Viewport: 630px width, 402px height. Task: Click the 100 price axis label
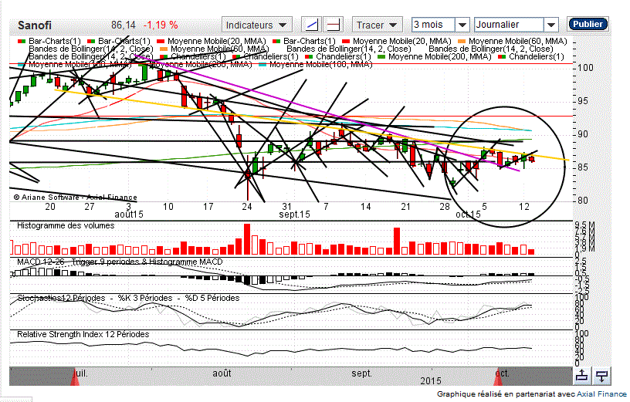tap(585, 67)
